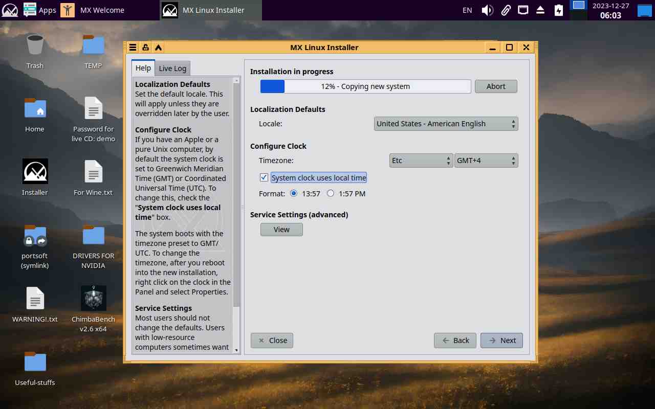The height and width of the screenshot is (409, 655).
Task: Click the 'Service Settings' help heading
Action: pos(164,308)
